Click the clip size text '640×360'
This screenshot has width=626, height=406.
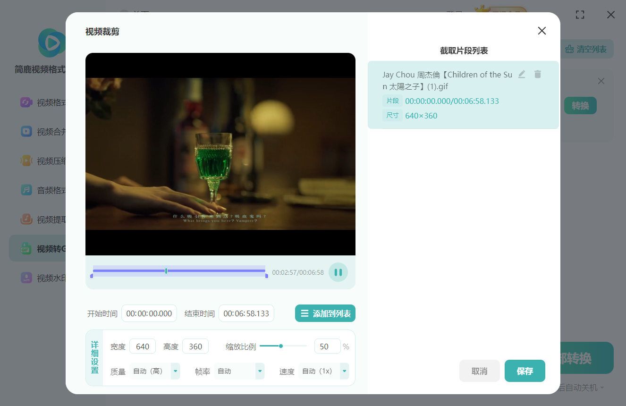[x=421, y=116]
